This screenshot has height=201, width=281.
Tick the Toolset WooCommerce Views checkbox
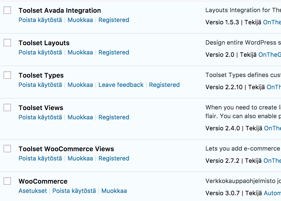(7, 149)
